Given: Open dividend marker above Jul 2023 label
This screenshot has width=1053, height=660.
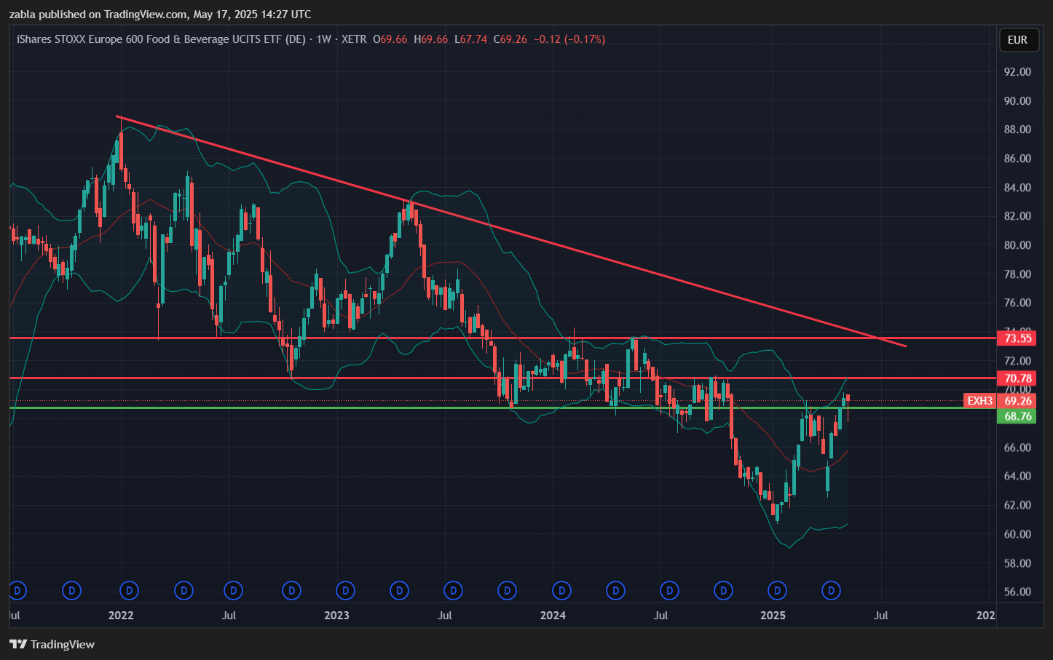Looking at the screenshot, I should pyautogui.click(x=453, y=590).
